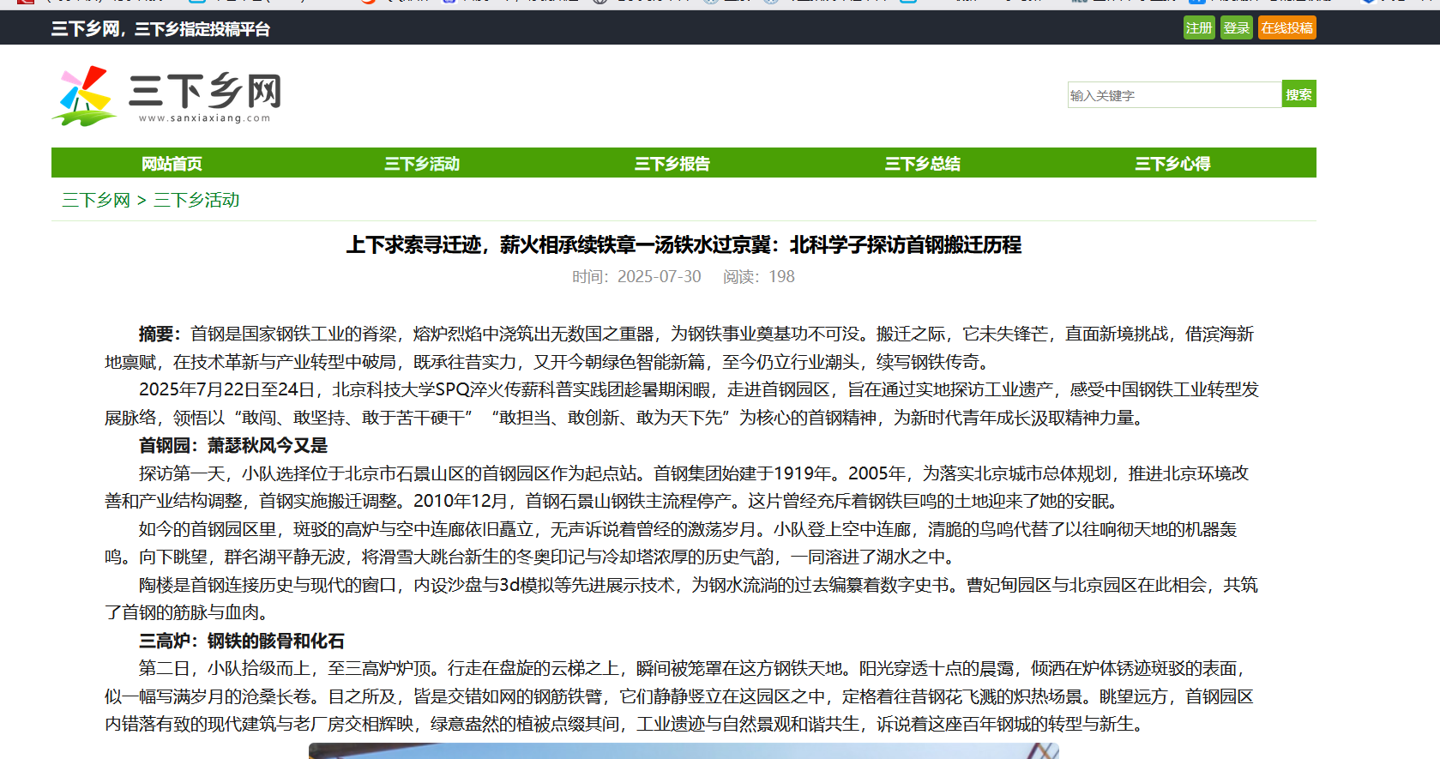Click the green 搜索 search button
This screenshot has width=1440, height=759.
click(1298, 94)
